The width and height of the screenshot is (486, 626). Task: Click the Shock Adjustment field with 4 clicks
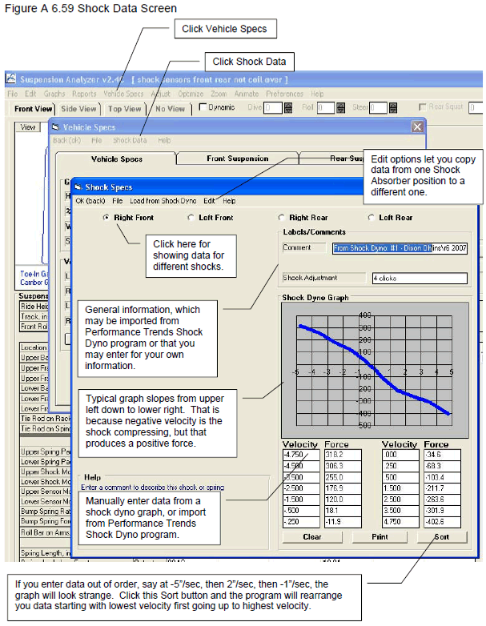click(420, 278)
